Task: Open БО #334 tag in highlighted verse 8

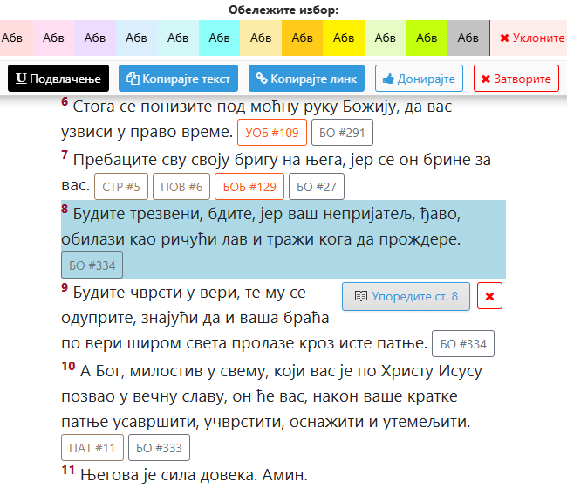Action: (92, 265)
